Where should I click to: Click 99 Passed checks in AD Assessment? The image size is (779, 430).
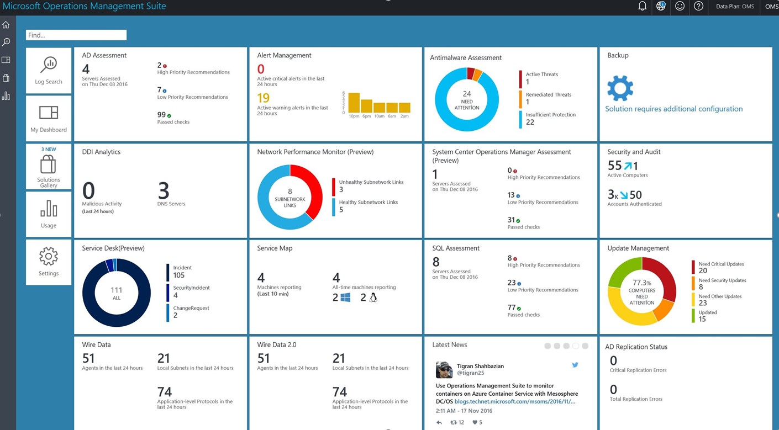[173, 118]
